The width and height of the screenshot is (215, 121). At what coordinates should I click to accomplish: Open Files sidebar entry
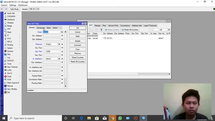tap(9, 54)
